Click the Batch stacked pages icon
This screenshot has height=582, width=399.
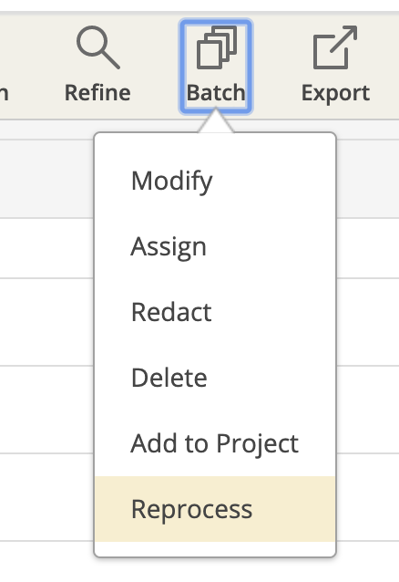click(x=217, y=47)
